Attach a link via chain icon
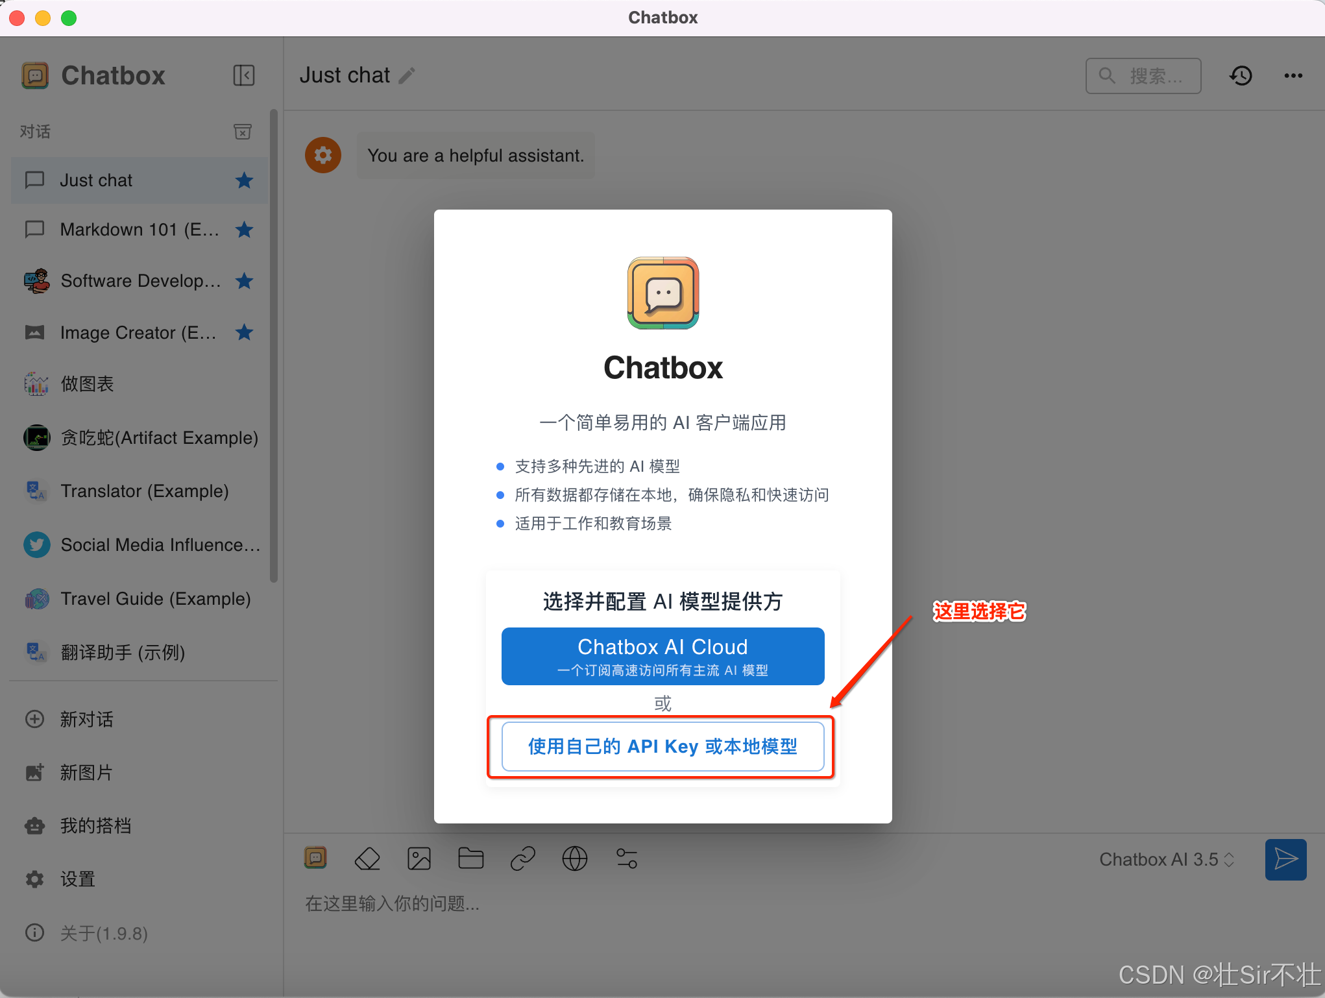Screen dimensions: 1325x998 522,858
